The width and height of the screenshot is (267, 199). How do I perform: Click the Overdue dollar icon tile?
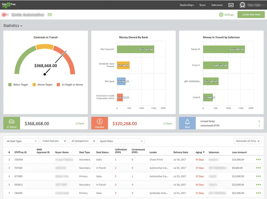(x=100, y=123)
